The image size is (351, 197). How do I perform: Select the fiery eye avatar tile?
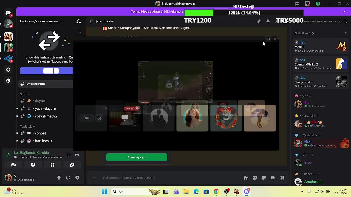(226, 118)
